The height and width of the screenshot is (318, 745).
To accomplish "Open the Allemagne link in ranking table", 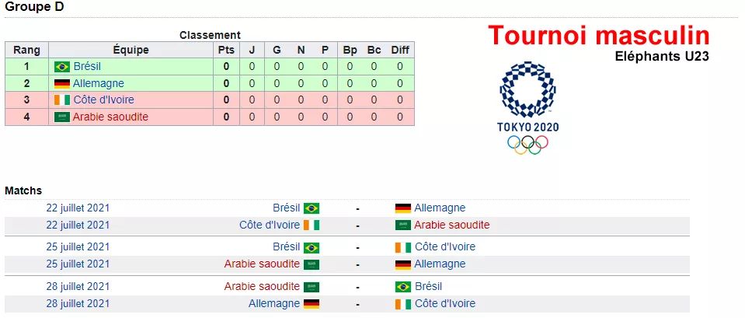I will click(99, 84).
